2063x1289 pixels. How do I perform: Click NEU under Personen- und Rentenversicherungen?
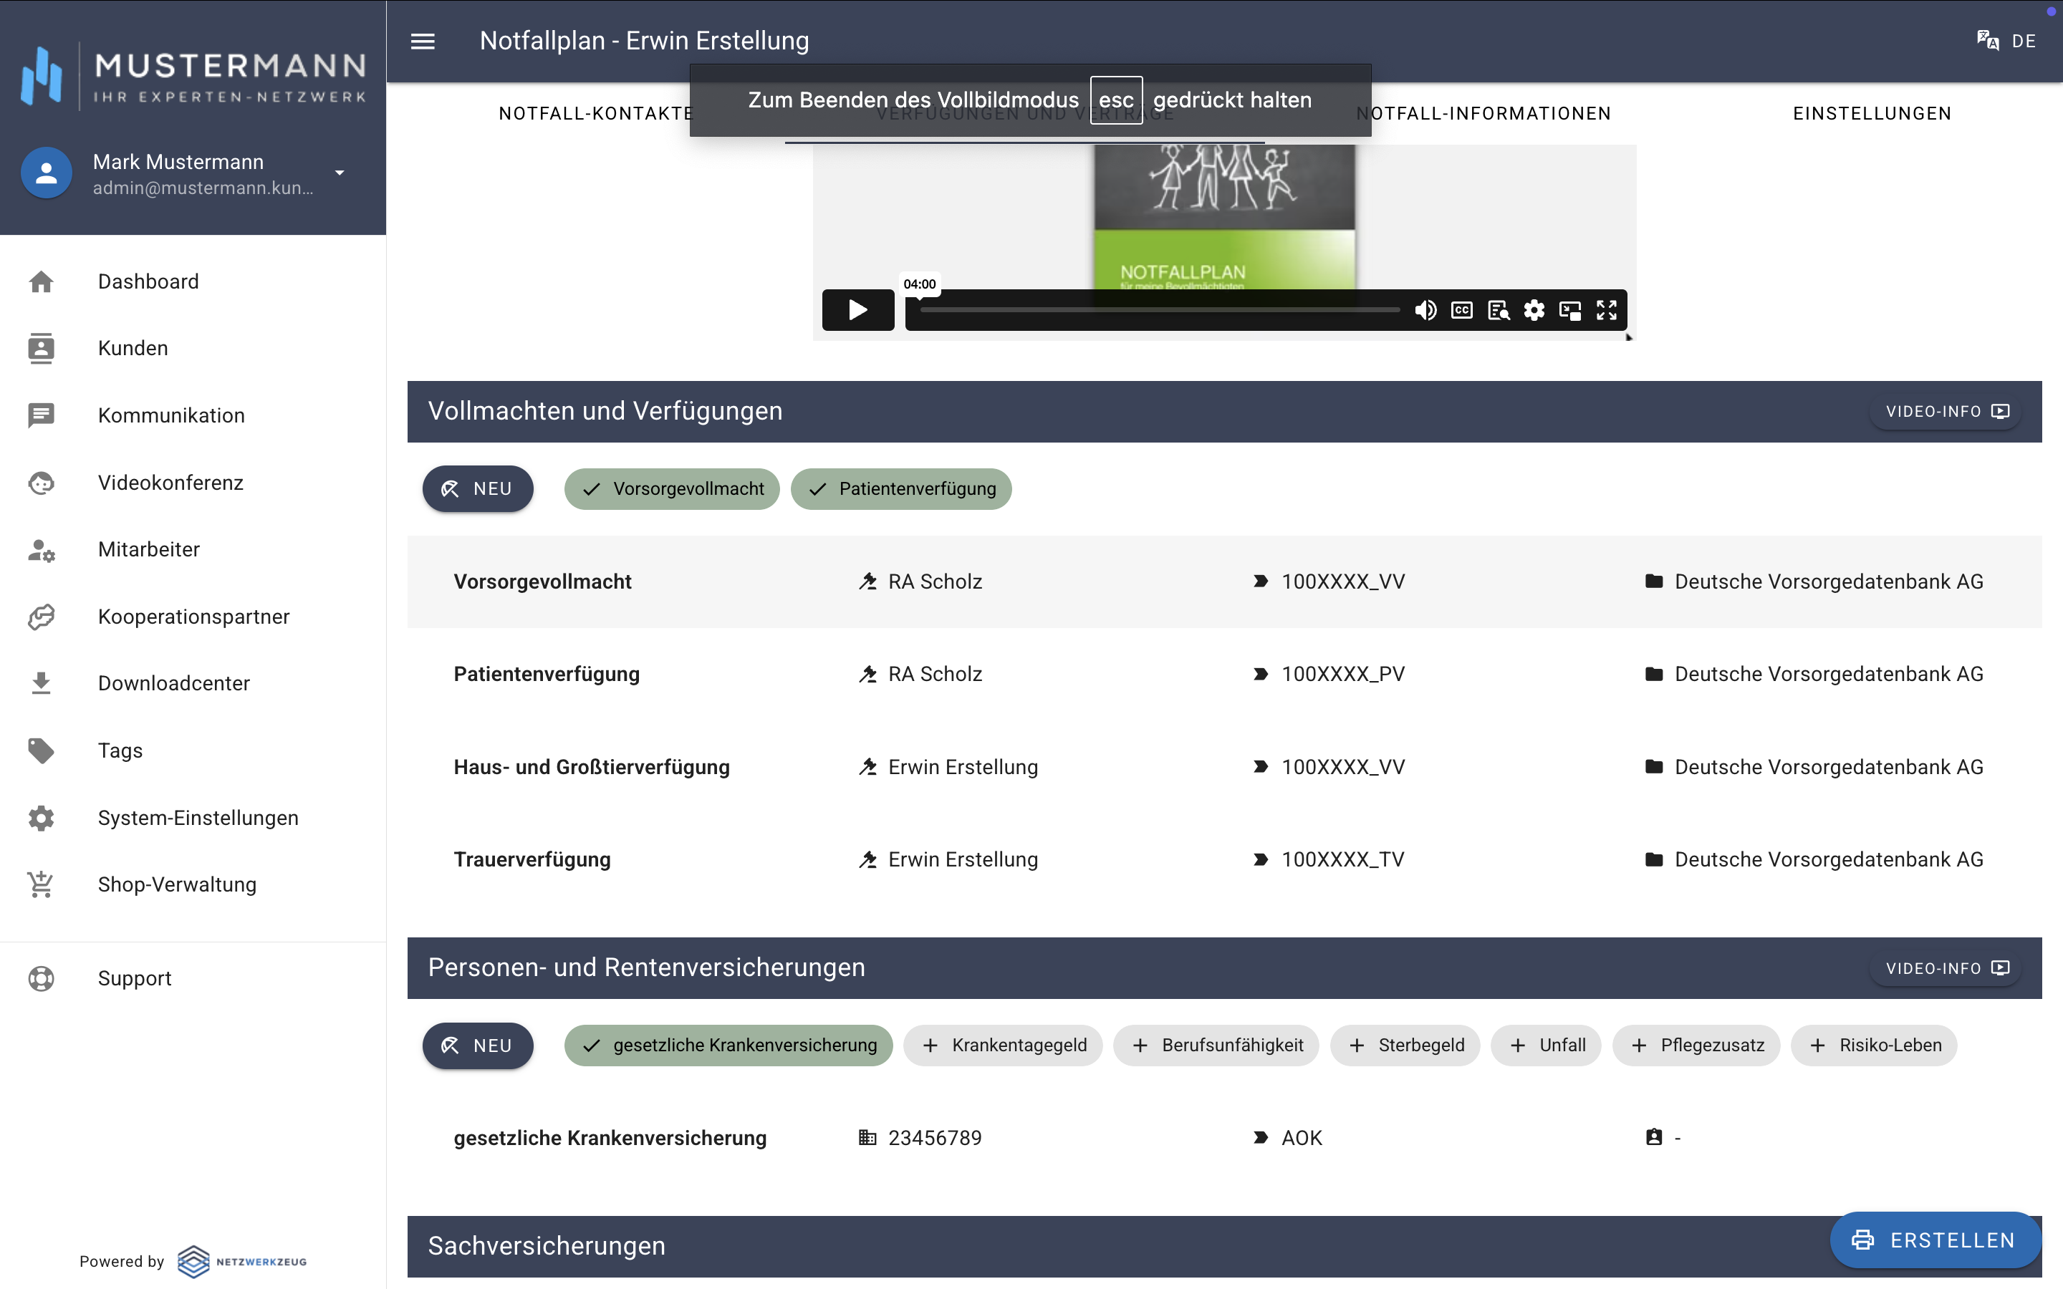coord(477,1046)
